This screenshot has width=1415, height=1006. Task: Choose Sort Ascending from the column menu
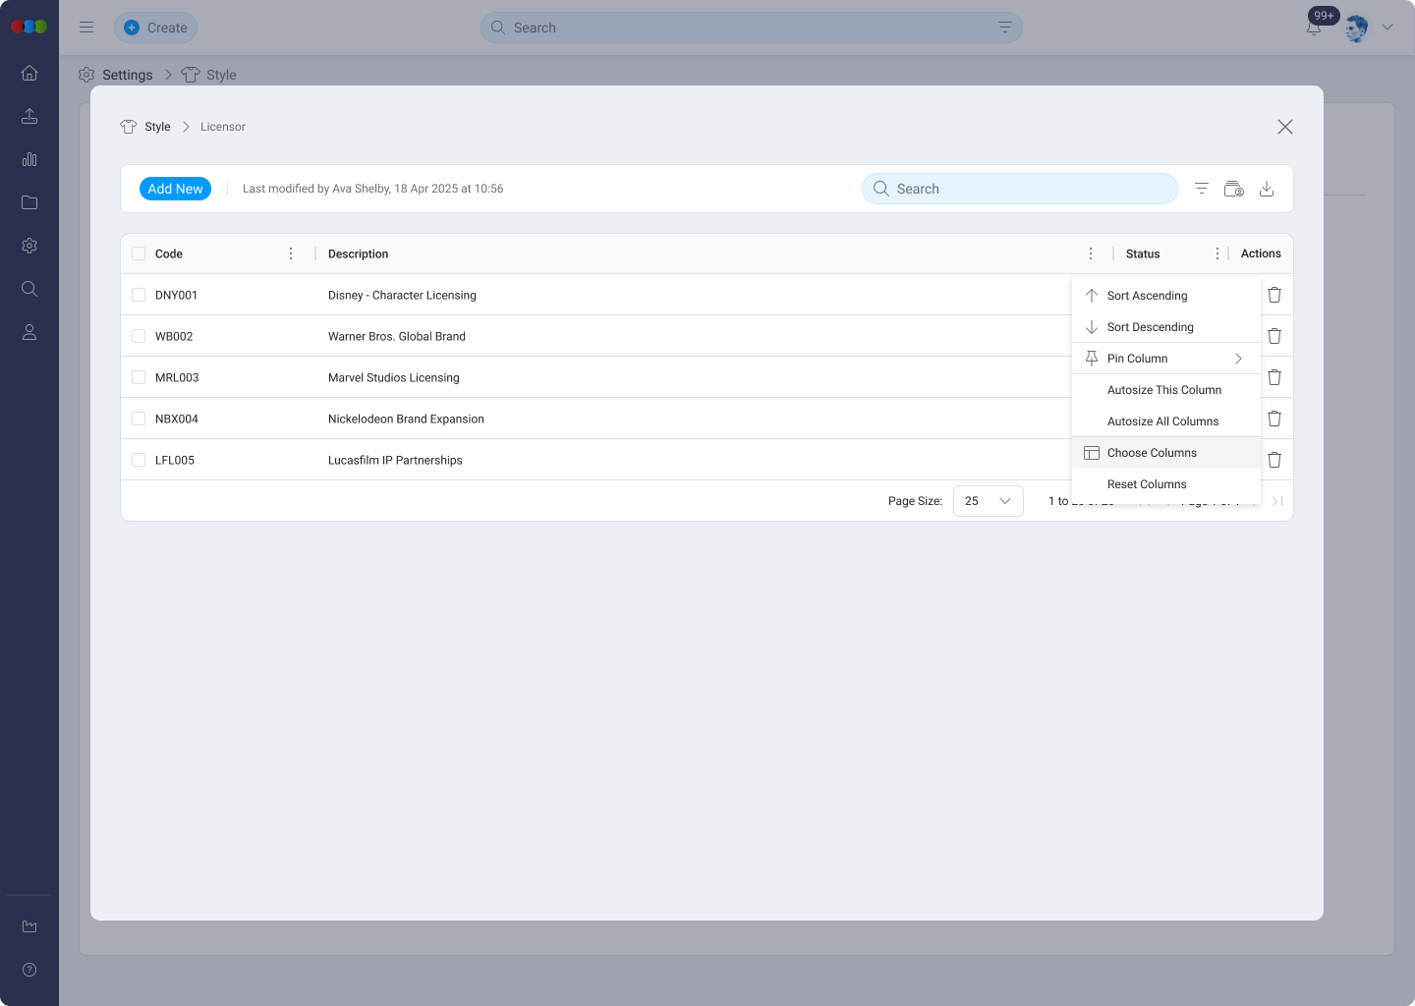1147,296
